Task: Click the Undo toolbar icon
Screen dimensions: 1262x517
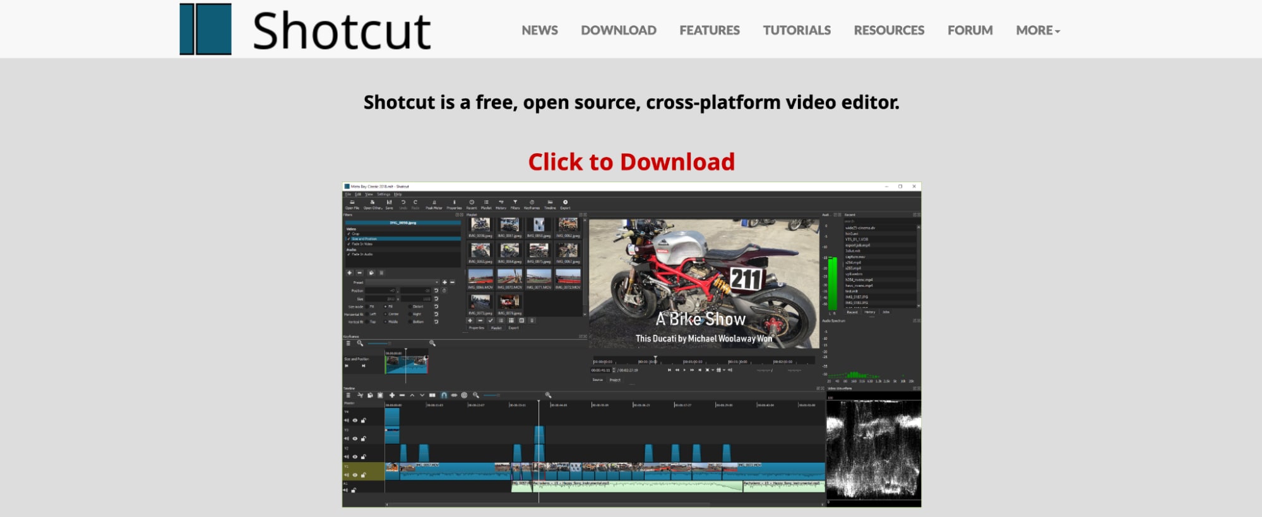Action: click(403, 202)
